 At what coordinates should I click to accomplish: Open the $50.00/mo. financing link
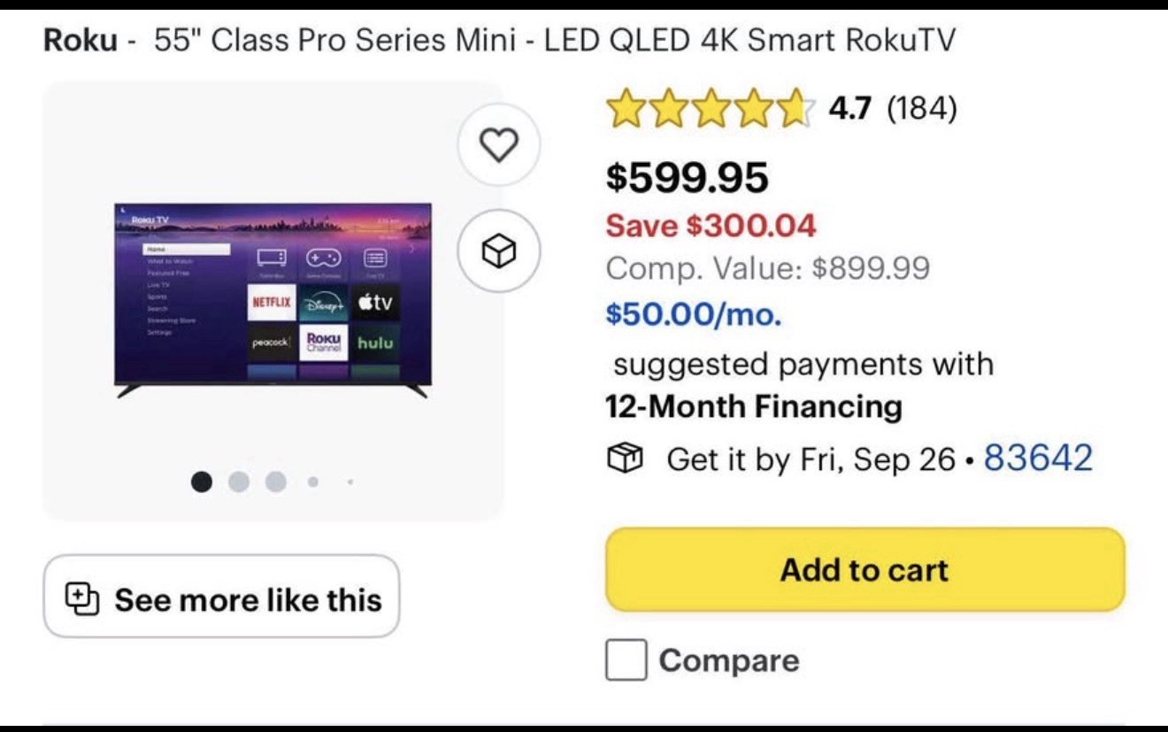(x=694, y=314)
